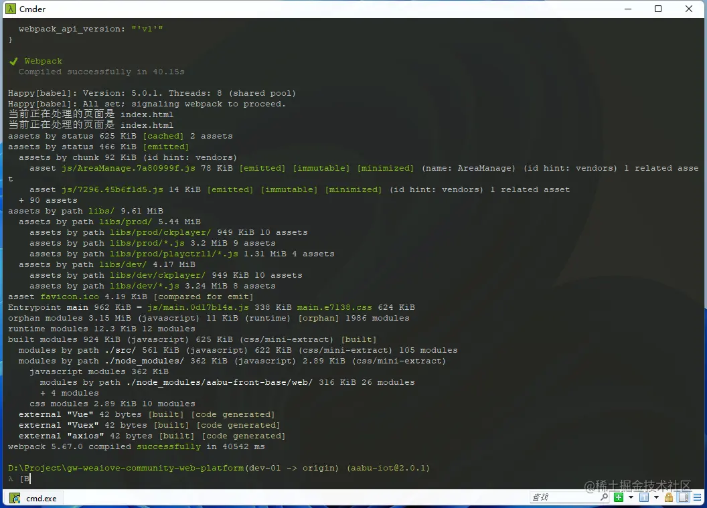
Task: Click the 'external "Vuex"' line
Action: tap(149, 425)
